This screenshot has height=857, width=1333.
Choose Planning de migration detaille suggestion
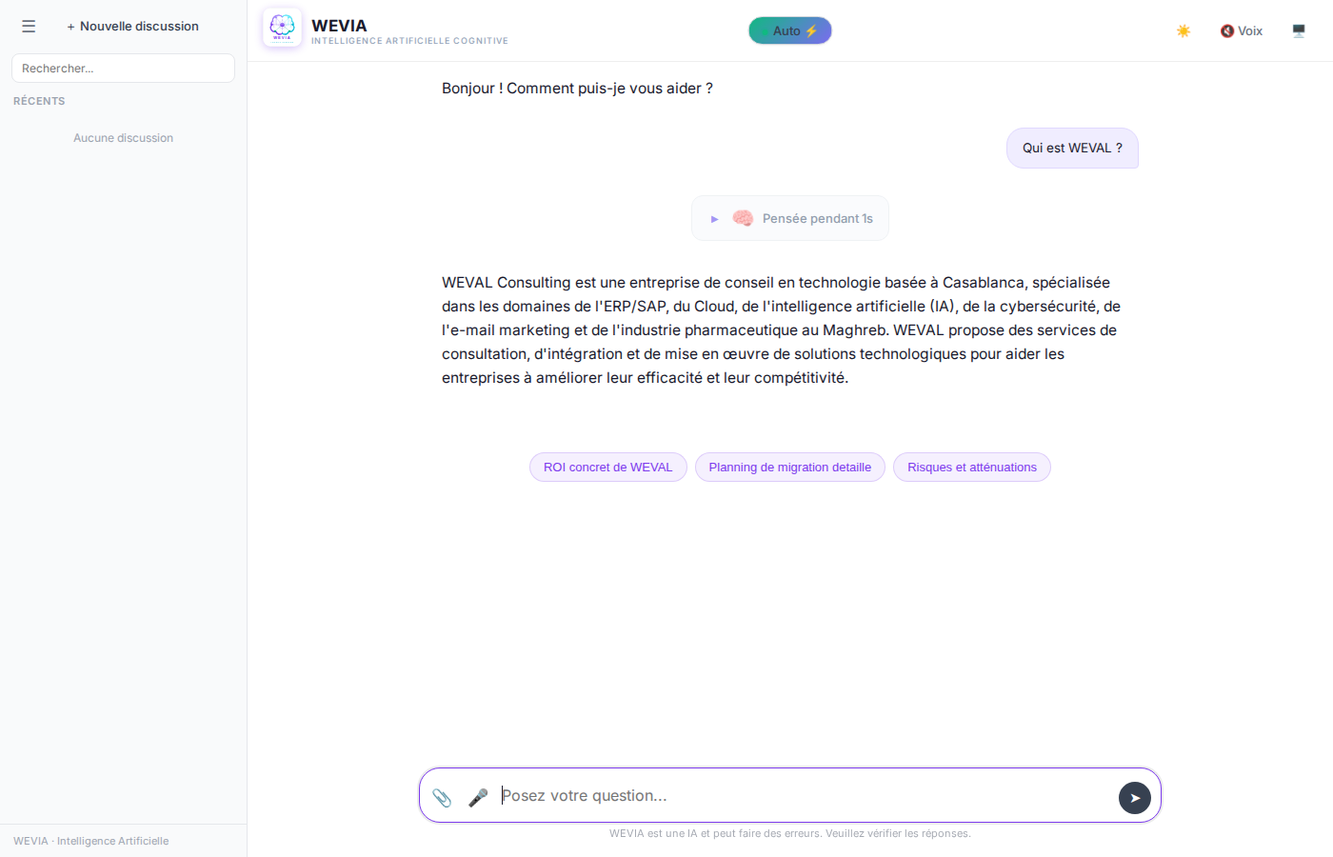[x=789, y=468]
